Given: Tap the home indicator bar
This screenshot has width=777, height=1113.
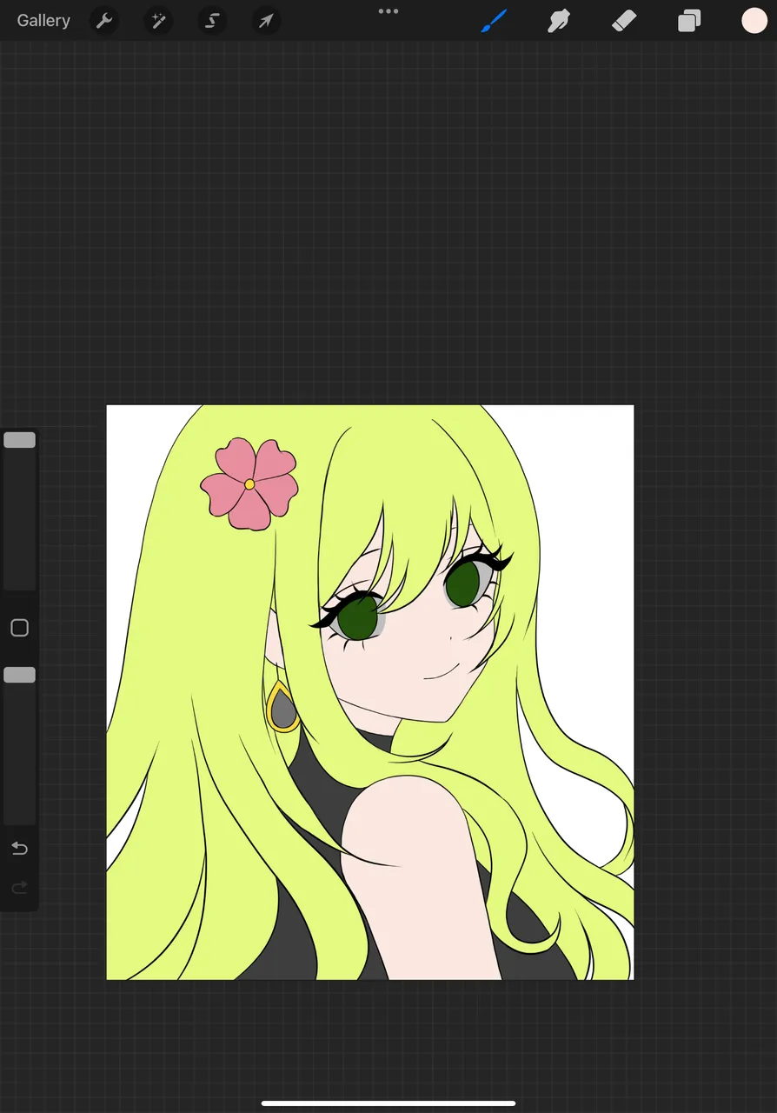Looking at the screenshot, I should pos(388,1103).
